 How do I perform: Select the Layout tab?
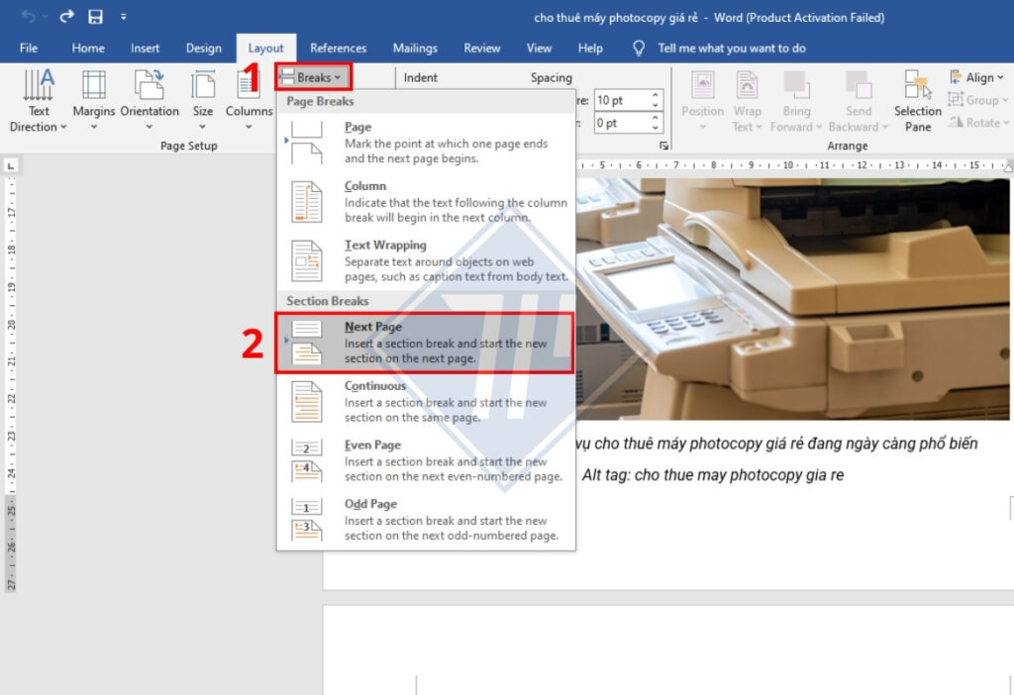pos(265,48)
